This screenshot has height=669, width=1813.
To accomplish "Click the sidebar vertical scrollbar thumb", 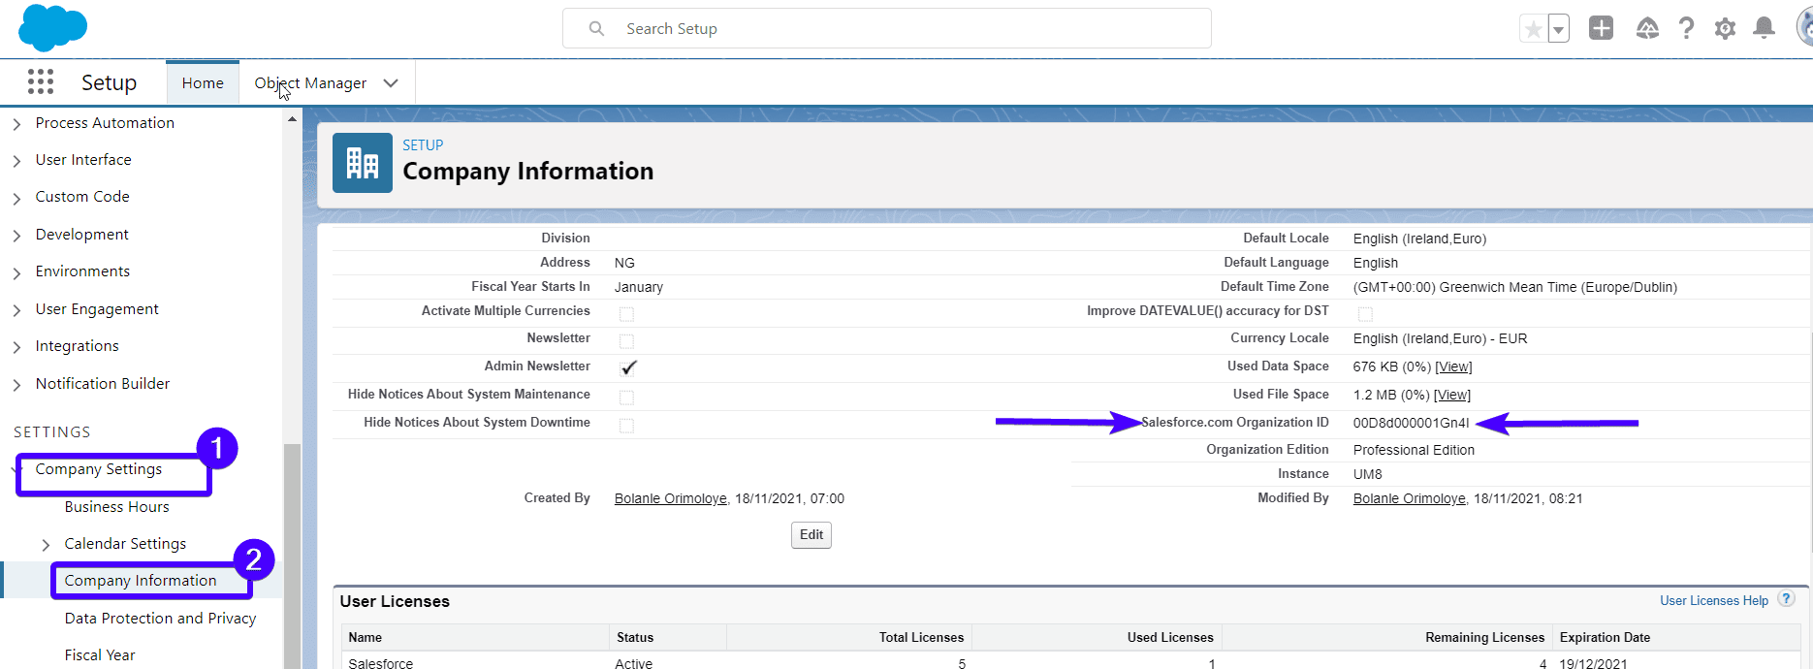I will coord(292,556).
